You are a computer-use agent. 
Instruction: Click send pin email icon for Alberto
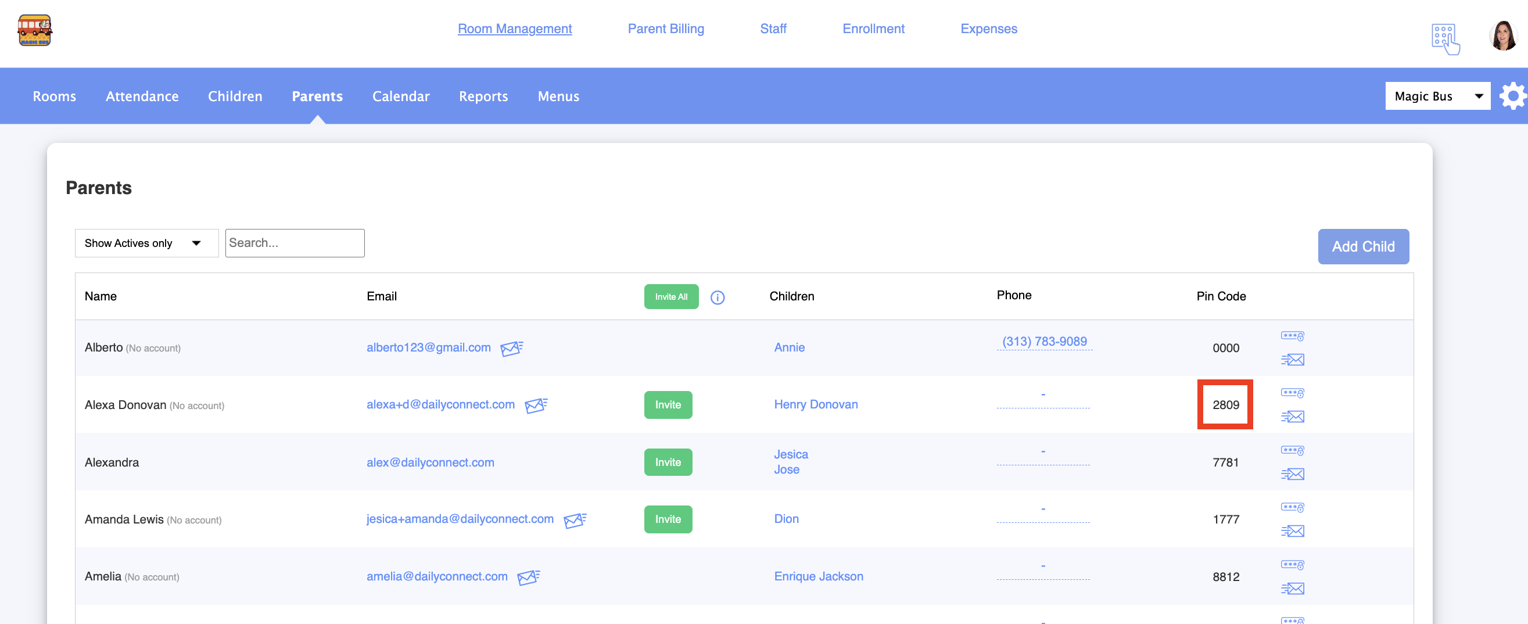coord(1292,360)
